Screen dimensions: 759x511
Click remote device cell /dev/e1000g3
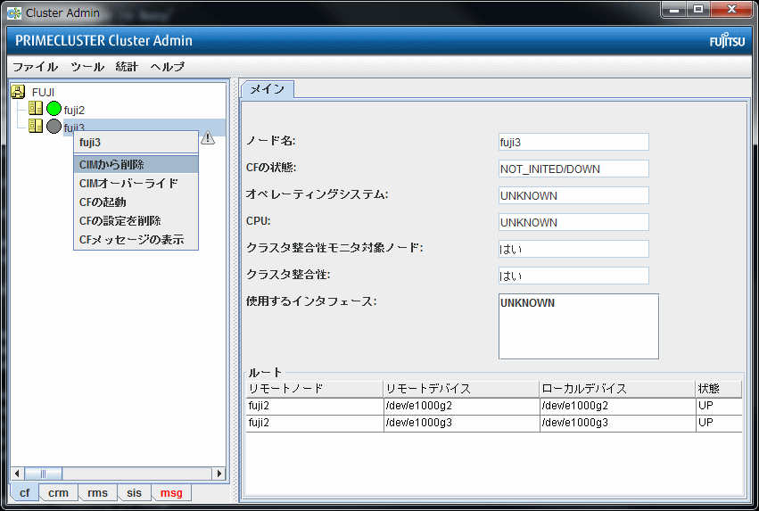(x=461, y=423)
